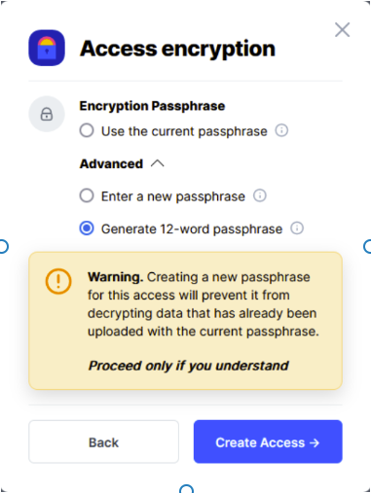Viewport: 371px width, 493px height.
Task: Click the Create Access button
Action: pyautogui.click(x=268, y=441)
